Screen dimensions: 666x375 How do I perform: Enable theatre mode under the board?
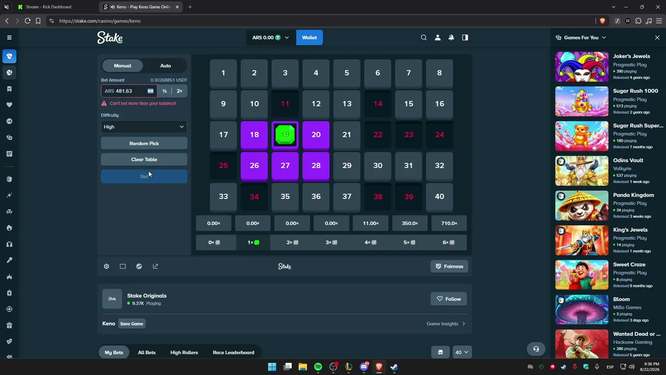coord(123,266)
